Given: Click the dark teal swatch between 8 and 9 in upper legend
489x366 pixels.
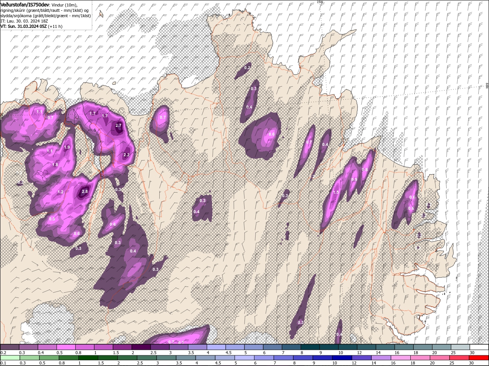Looking at the screenshot, I should [310, 347].
